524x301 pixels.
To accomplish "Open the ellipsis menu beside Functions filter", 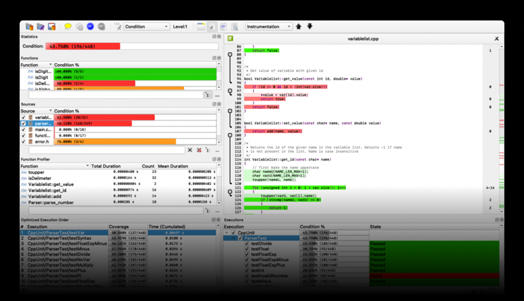I will point(217,96).
